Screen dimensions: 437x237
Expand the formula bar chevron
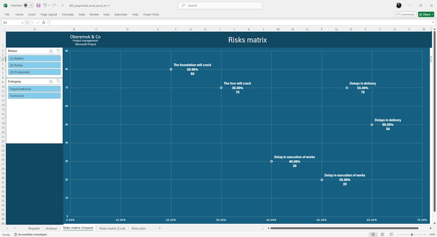433,22
